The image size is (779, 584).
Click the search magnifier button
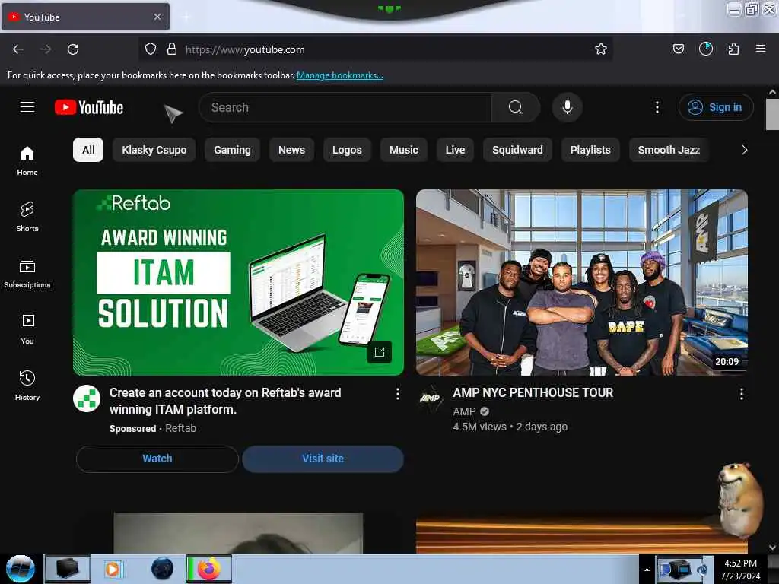point(516,107)
